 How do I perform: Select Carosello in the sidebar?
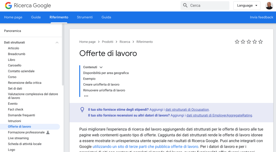[15, 65]
